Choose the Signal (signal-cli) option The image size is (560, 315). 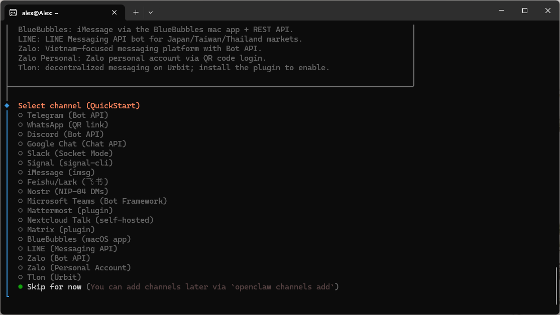tap(21, 163)
